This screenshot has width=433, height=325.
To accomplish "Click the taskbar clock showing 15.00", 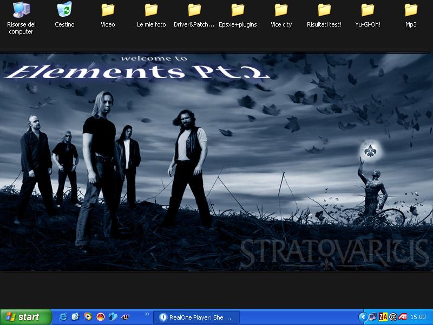I will pos(418,317).
